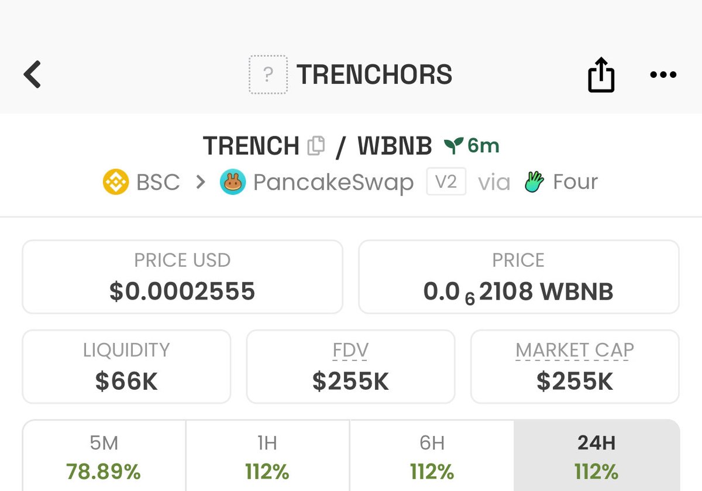Switch to the 6H timeframe tab
This screenshot has width=702, height=491.
432,456
